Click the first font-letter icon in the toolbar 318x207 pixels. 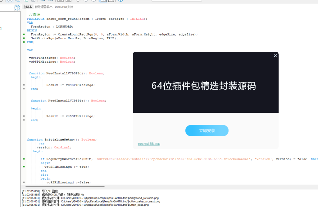pos(43,1)
